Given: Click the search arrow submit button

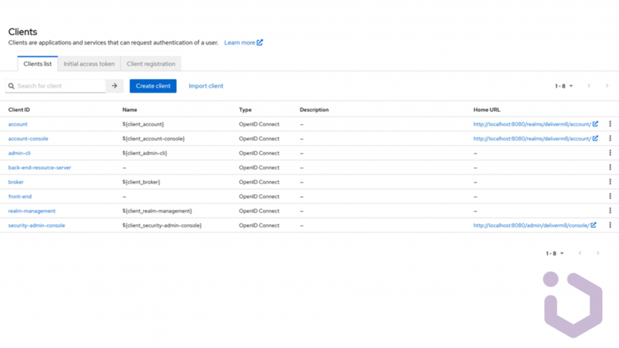Looking at the screenshot, I should 114,86.
